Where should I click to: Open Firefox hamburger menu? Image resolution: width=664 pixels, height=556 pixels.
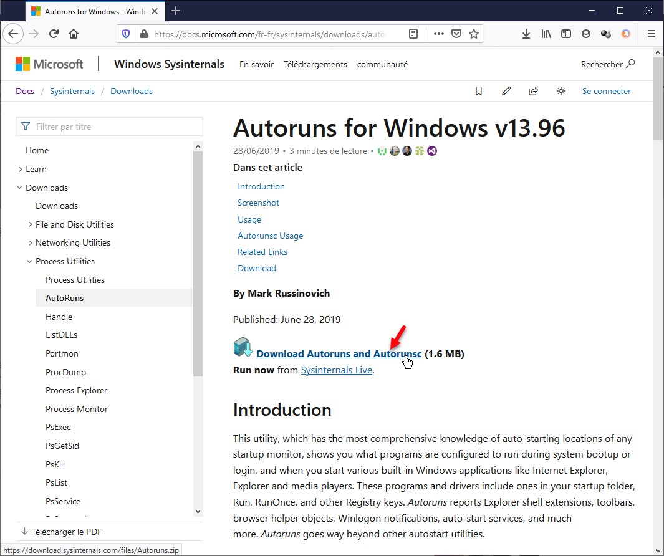coord(651,34)
